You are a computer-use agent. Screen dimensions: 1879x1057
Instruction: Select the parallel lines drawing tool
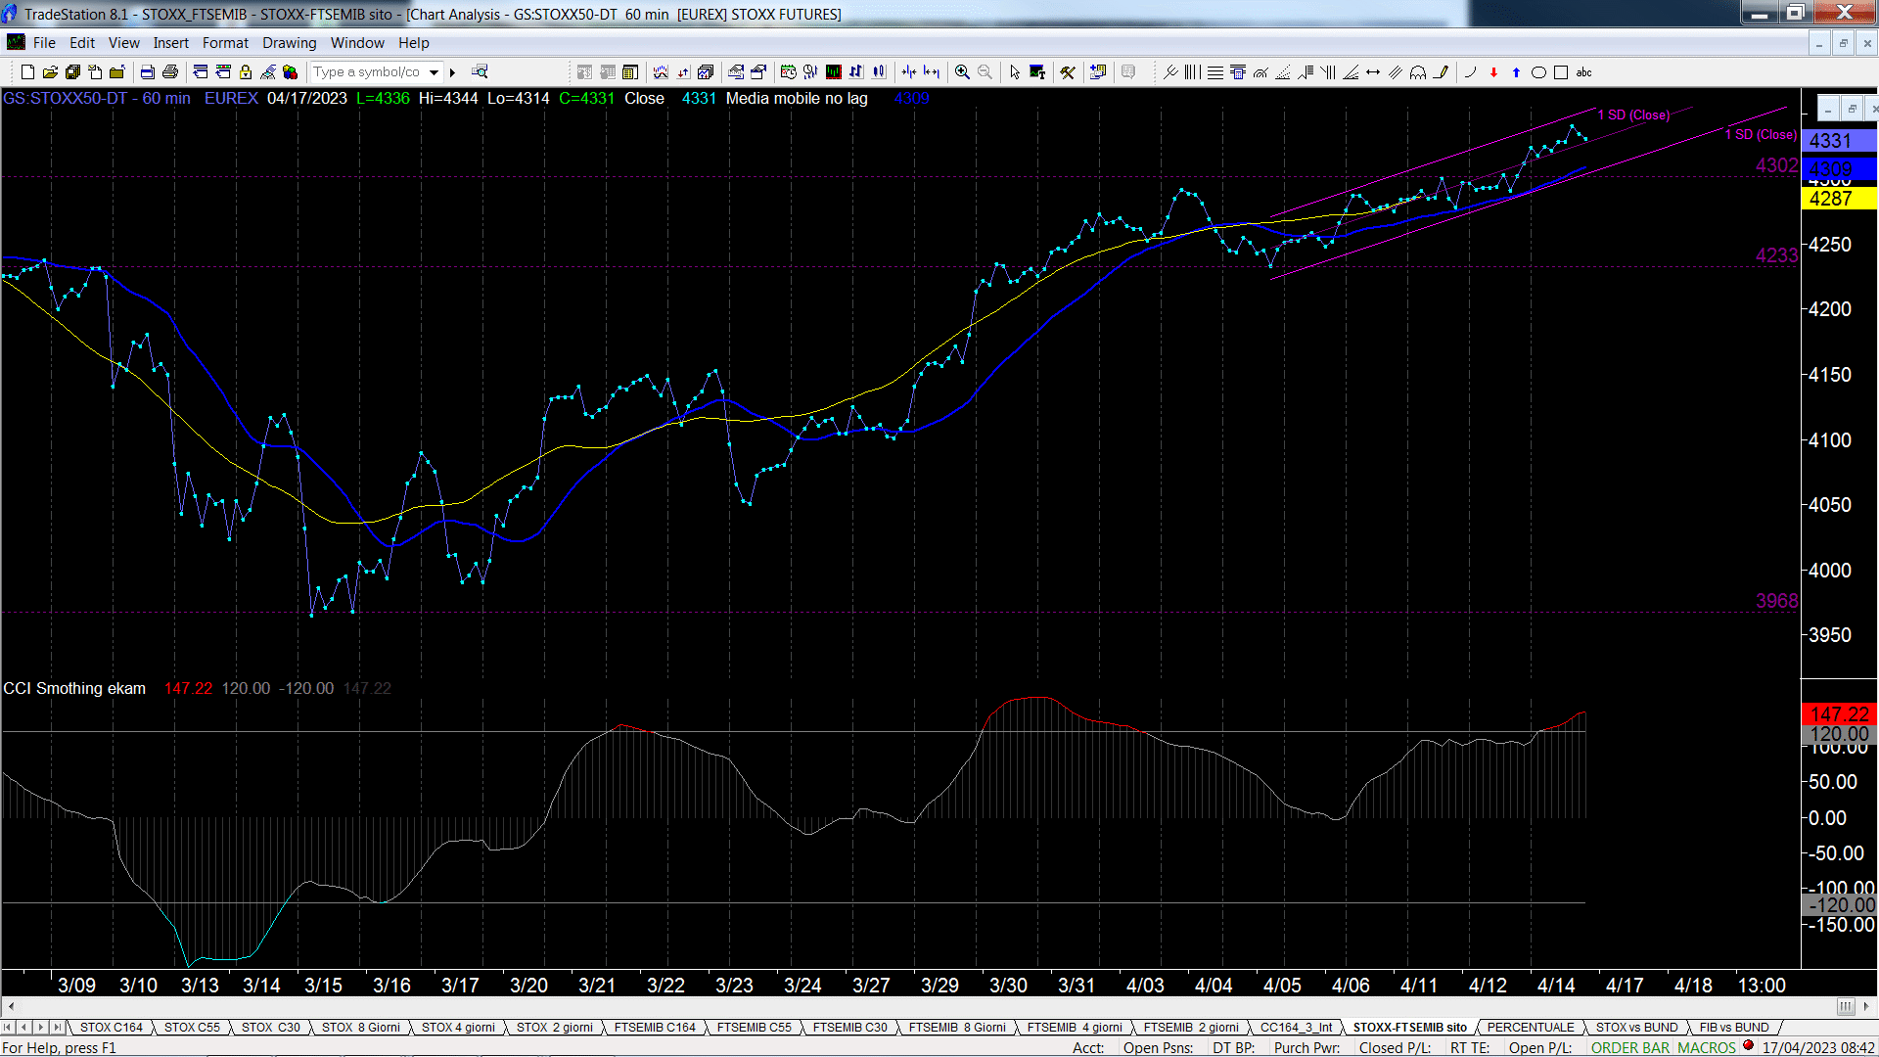click(1396, 72)
